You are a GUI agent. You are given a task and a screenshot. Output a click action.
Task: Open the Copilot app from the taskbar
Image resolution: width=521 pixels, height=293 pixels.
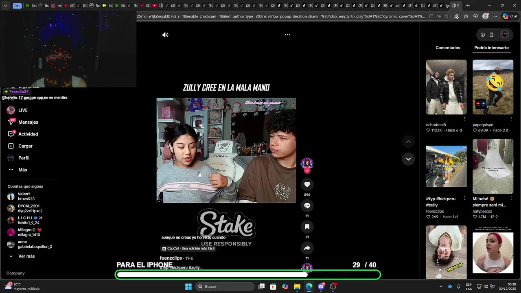(285, 286)
